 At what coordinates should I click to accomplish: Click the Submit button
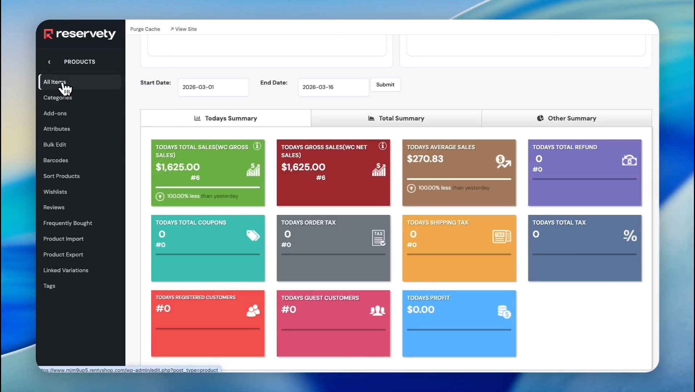(x=385, y=85)
